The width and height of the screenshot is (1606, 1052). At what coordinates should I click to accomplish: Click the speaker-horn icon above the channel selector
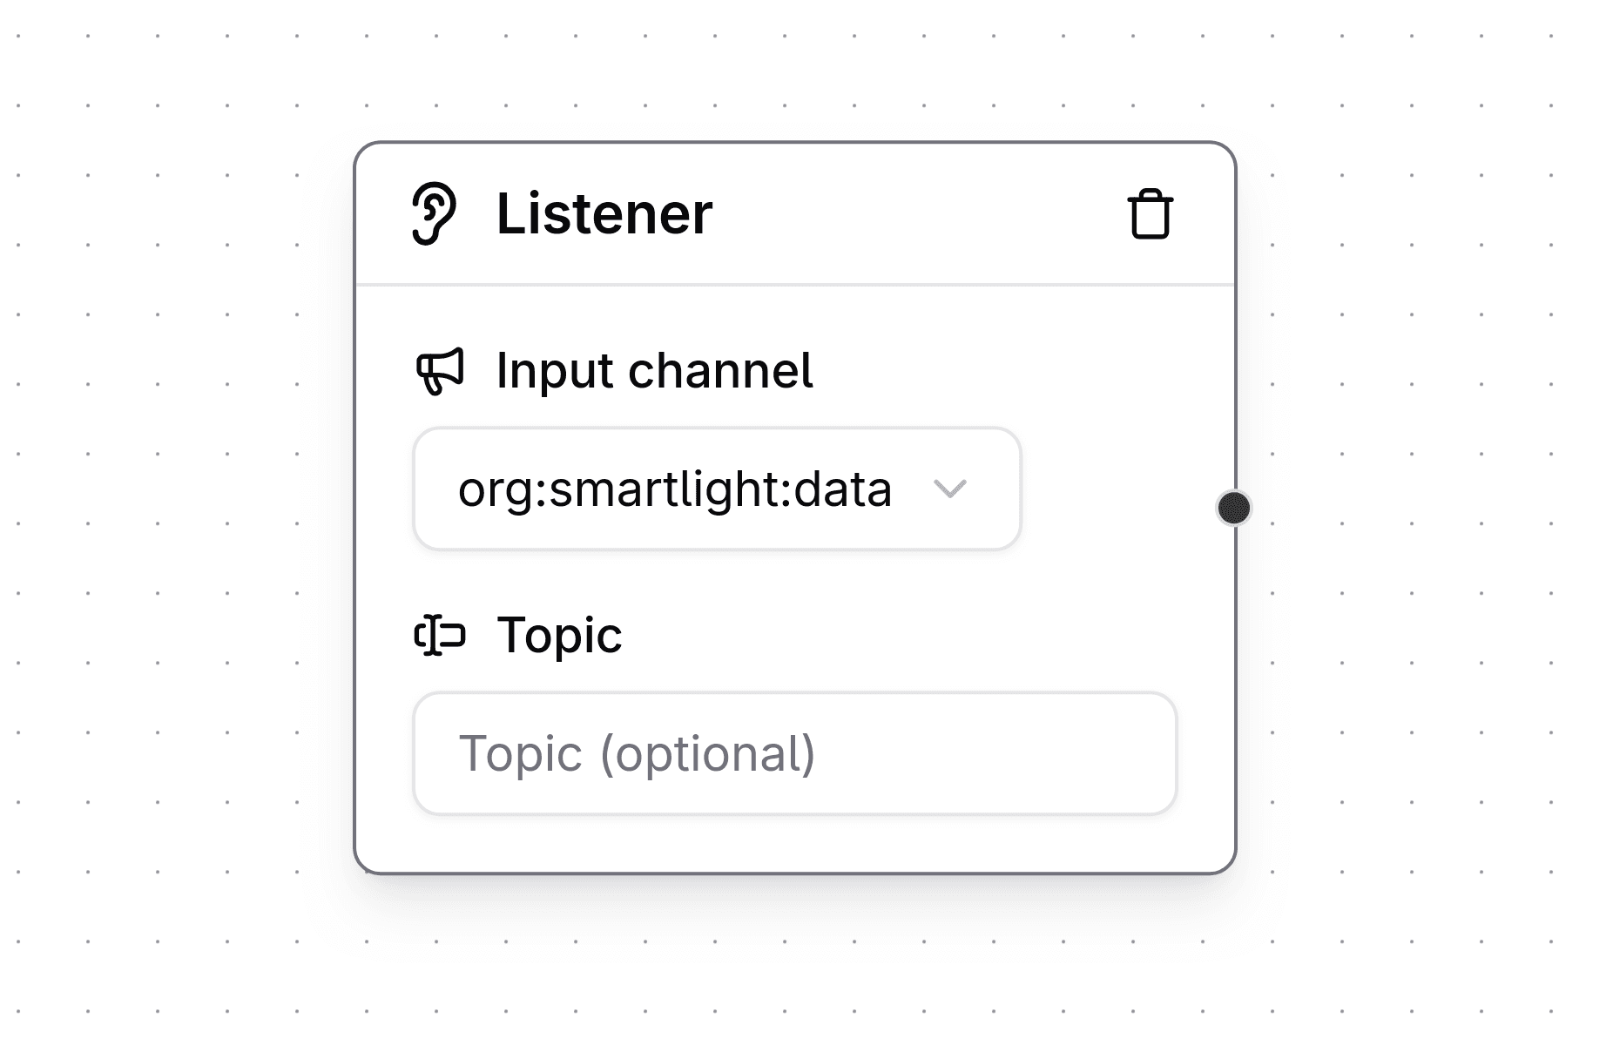click(441, 369)
